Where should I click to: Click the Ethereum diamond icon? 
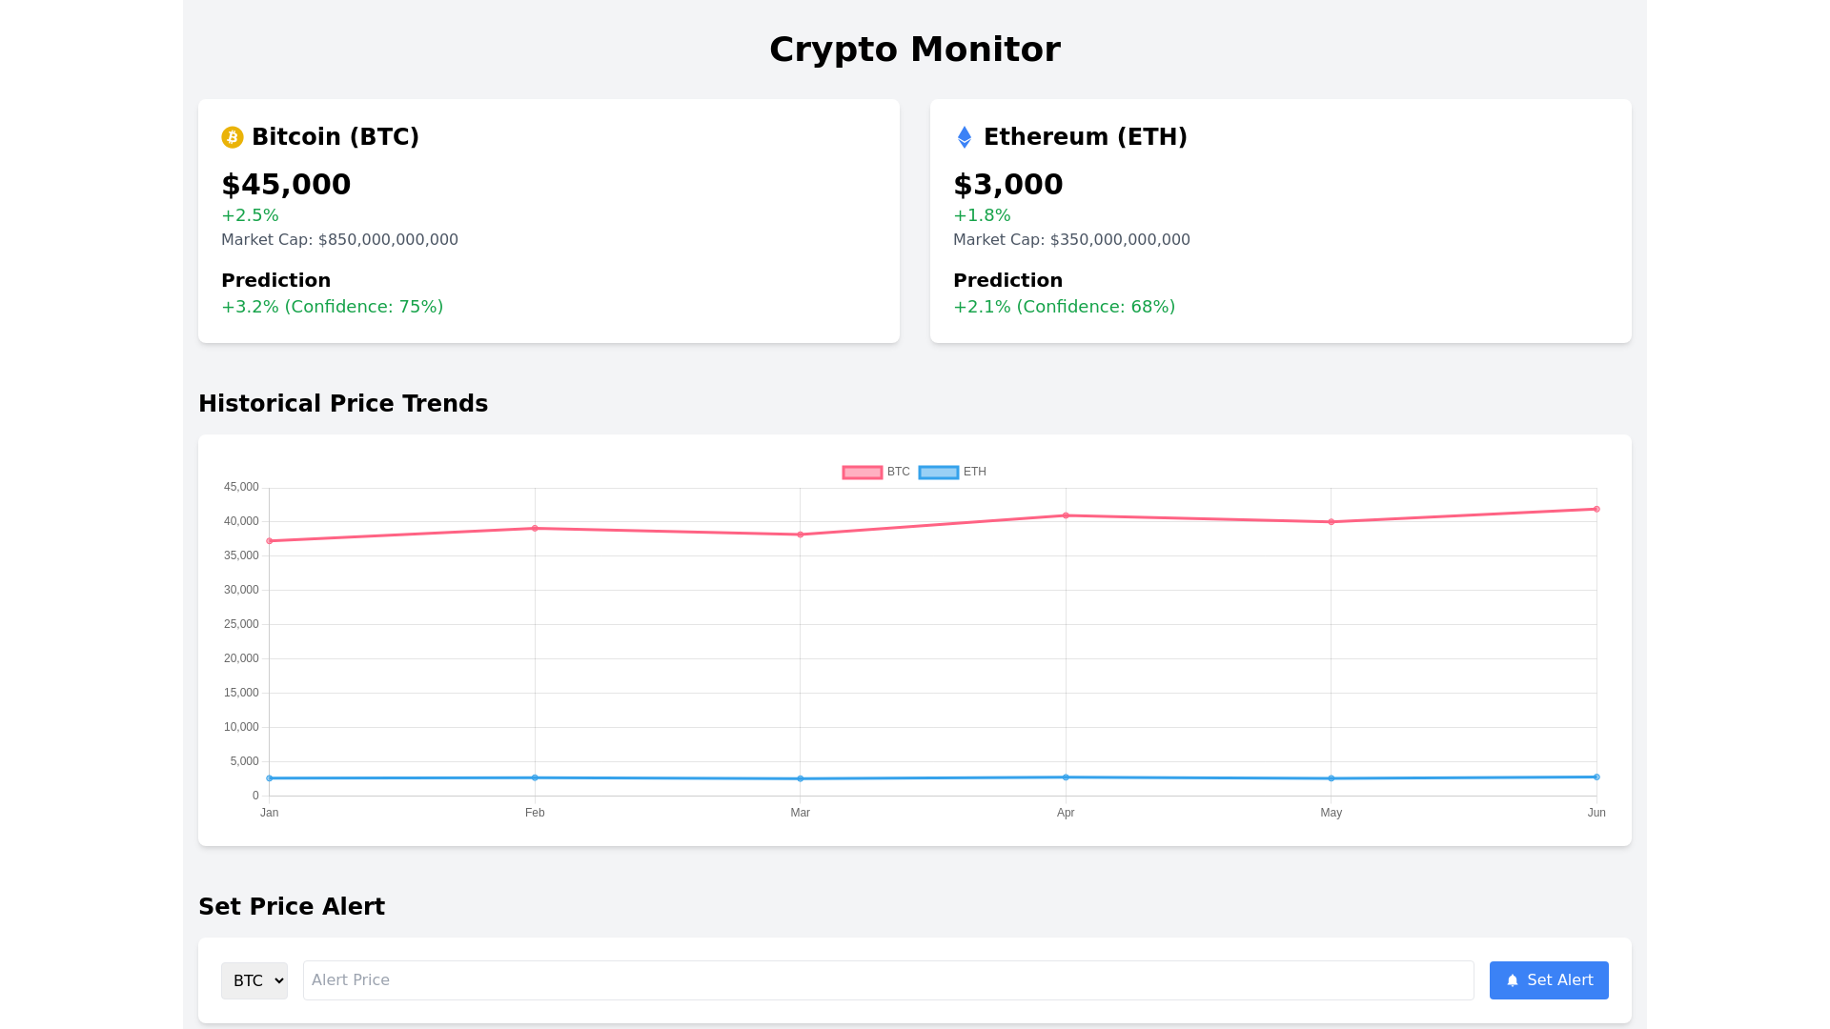pyautogui.click(x=964, y=137)
